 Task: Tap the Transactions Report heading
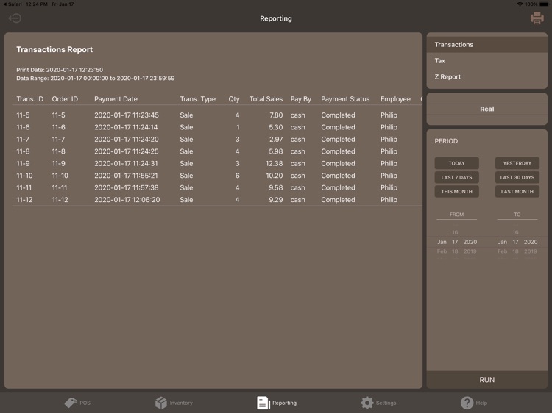pos(54,49)
